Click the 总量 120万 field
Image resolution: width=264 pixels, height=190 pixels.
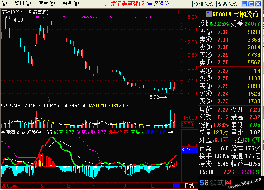(x=214, y=132)
